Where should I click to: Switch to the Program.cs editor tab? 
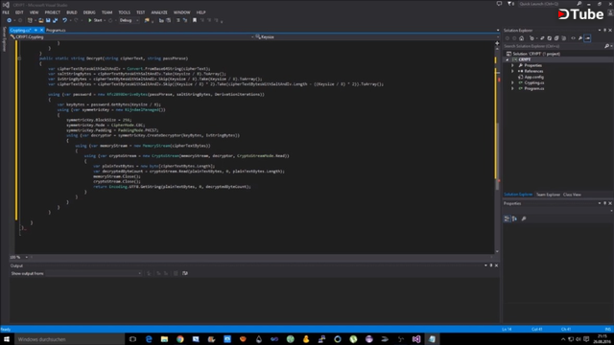[56, 30]
